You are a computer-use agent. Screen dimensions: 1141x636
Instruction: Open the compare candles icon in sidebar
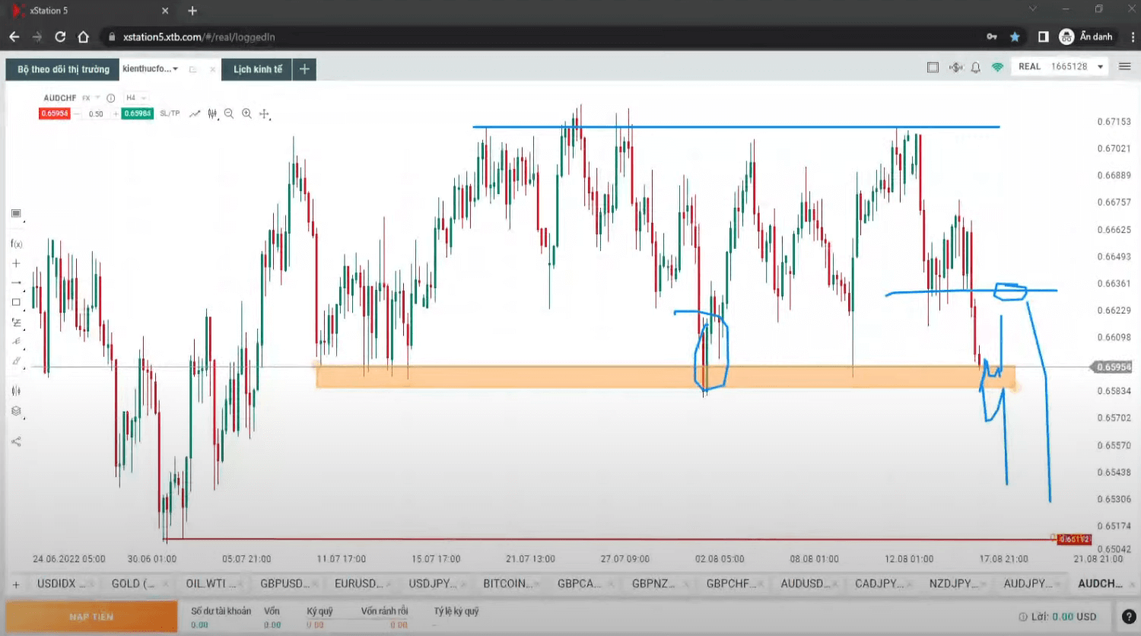click(16, 391)
